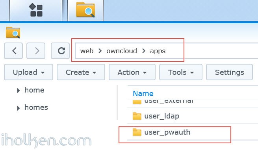The image size is (258, 150).
Task: Select the 'apps' path breadcrumb
Action: pos(158,51)
